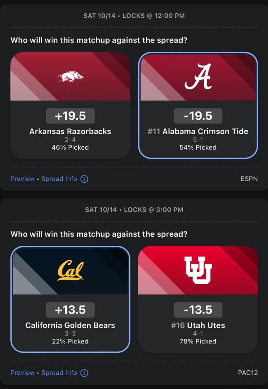Screen dimensions: 268x389
Task: Click the PAC12 network label
Action: [248, 373]
